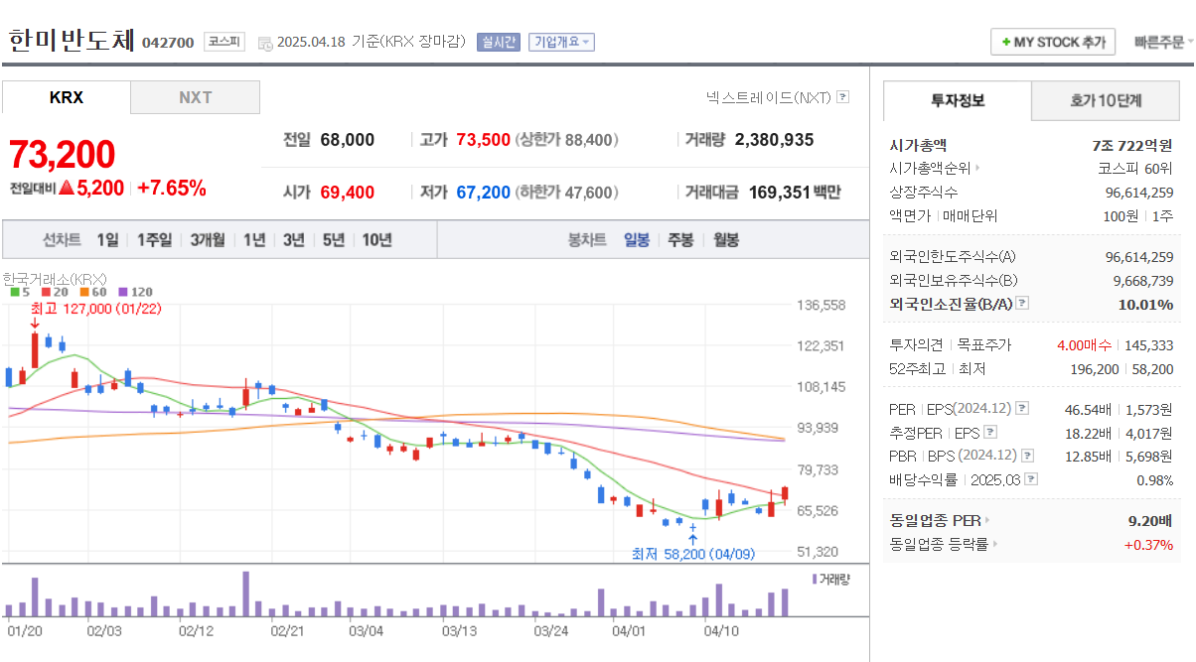This screenshot has width=1196, height=662.
Task: Click the + MY STOCK 추가 button
Action: point(1053,42)
